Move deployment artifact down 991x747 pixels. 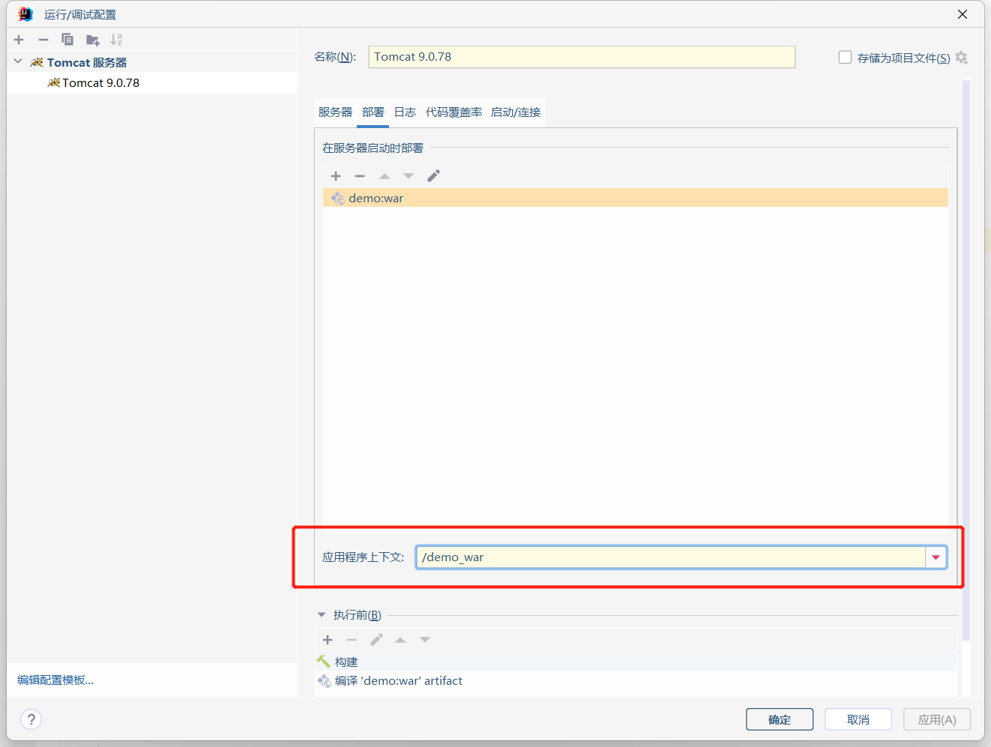pyautogui.click(x=409, y=176)
